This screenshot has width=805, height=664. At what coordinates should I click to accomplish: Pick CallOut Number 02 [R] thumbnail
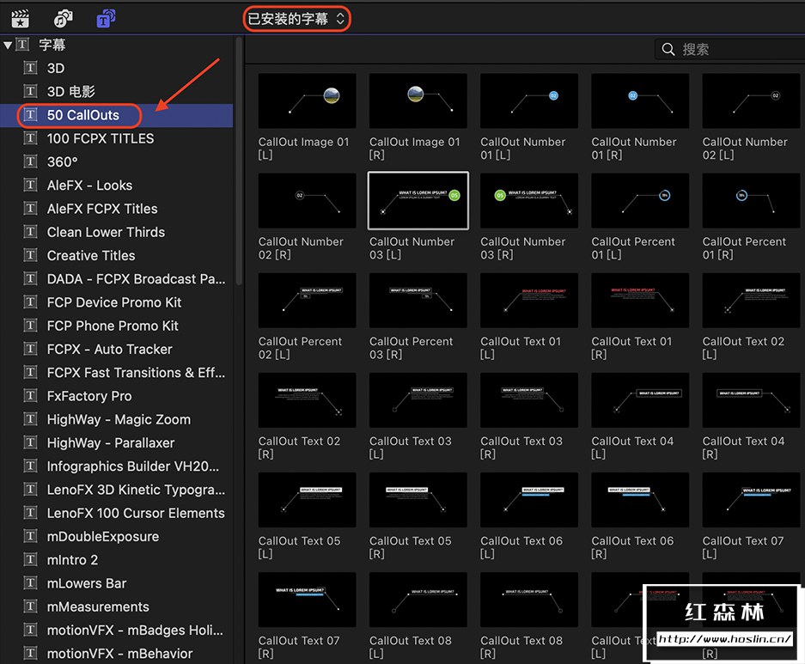[x=307, y=200]
